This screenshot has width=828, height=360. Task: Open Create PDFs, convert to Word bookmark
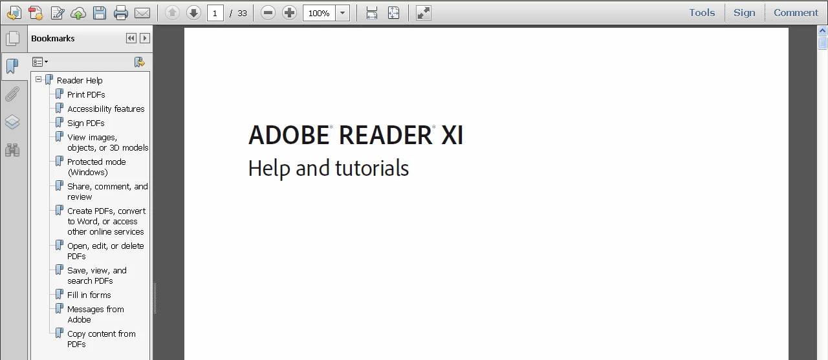[x=107, y=221]
